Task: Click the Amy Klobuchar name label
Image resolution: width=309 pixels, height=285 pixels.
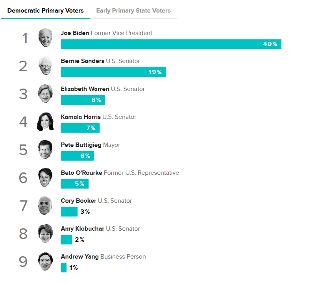Action: tap(83, 229)
